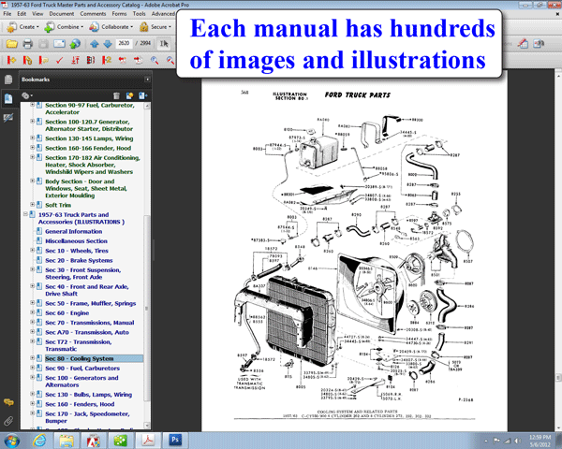This screenshot has height=449, width=562.
Task: Go to next page with the down arrow
Action: [108, 44]
